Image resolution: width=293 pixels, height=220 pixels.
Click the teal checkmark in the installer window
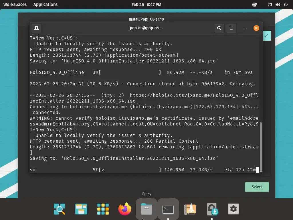click(x=266, y=36)
